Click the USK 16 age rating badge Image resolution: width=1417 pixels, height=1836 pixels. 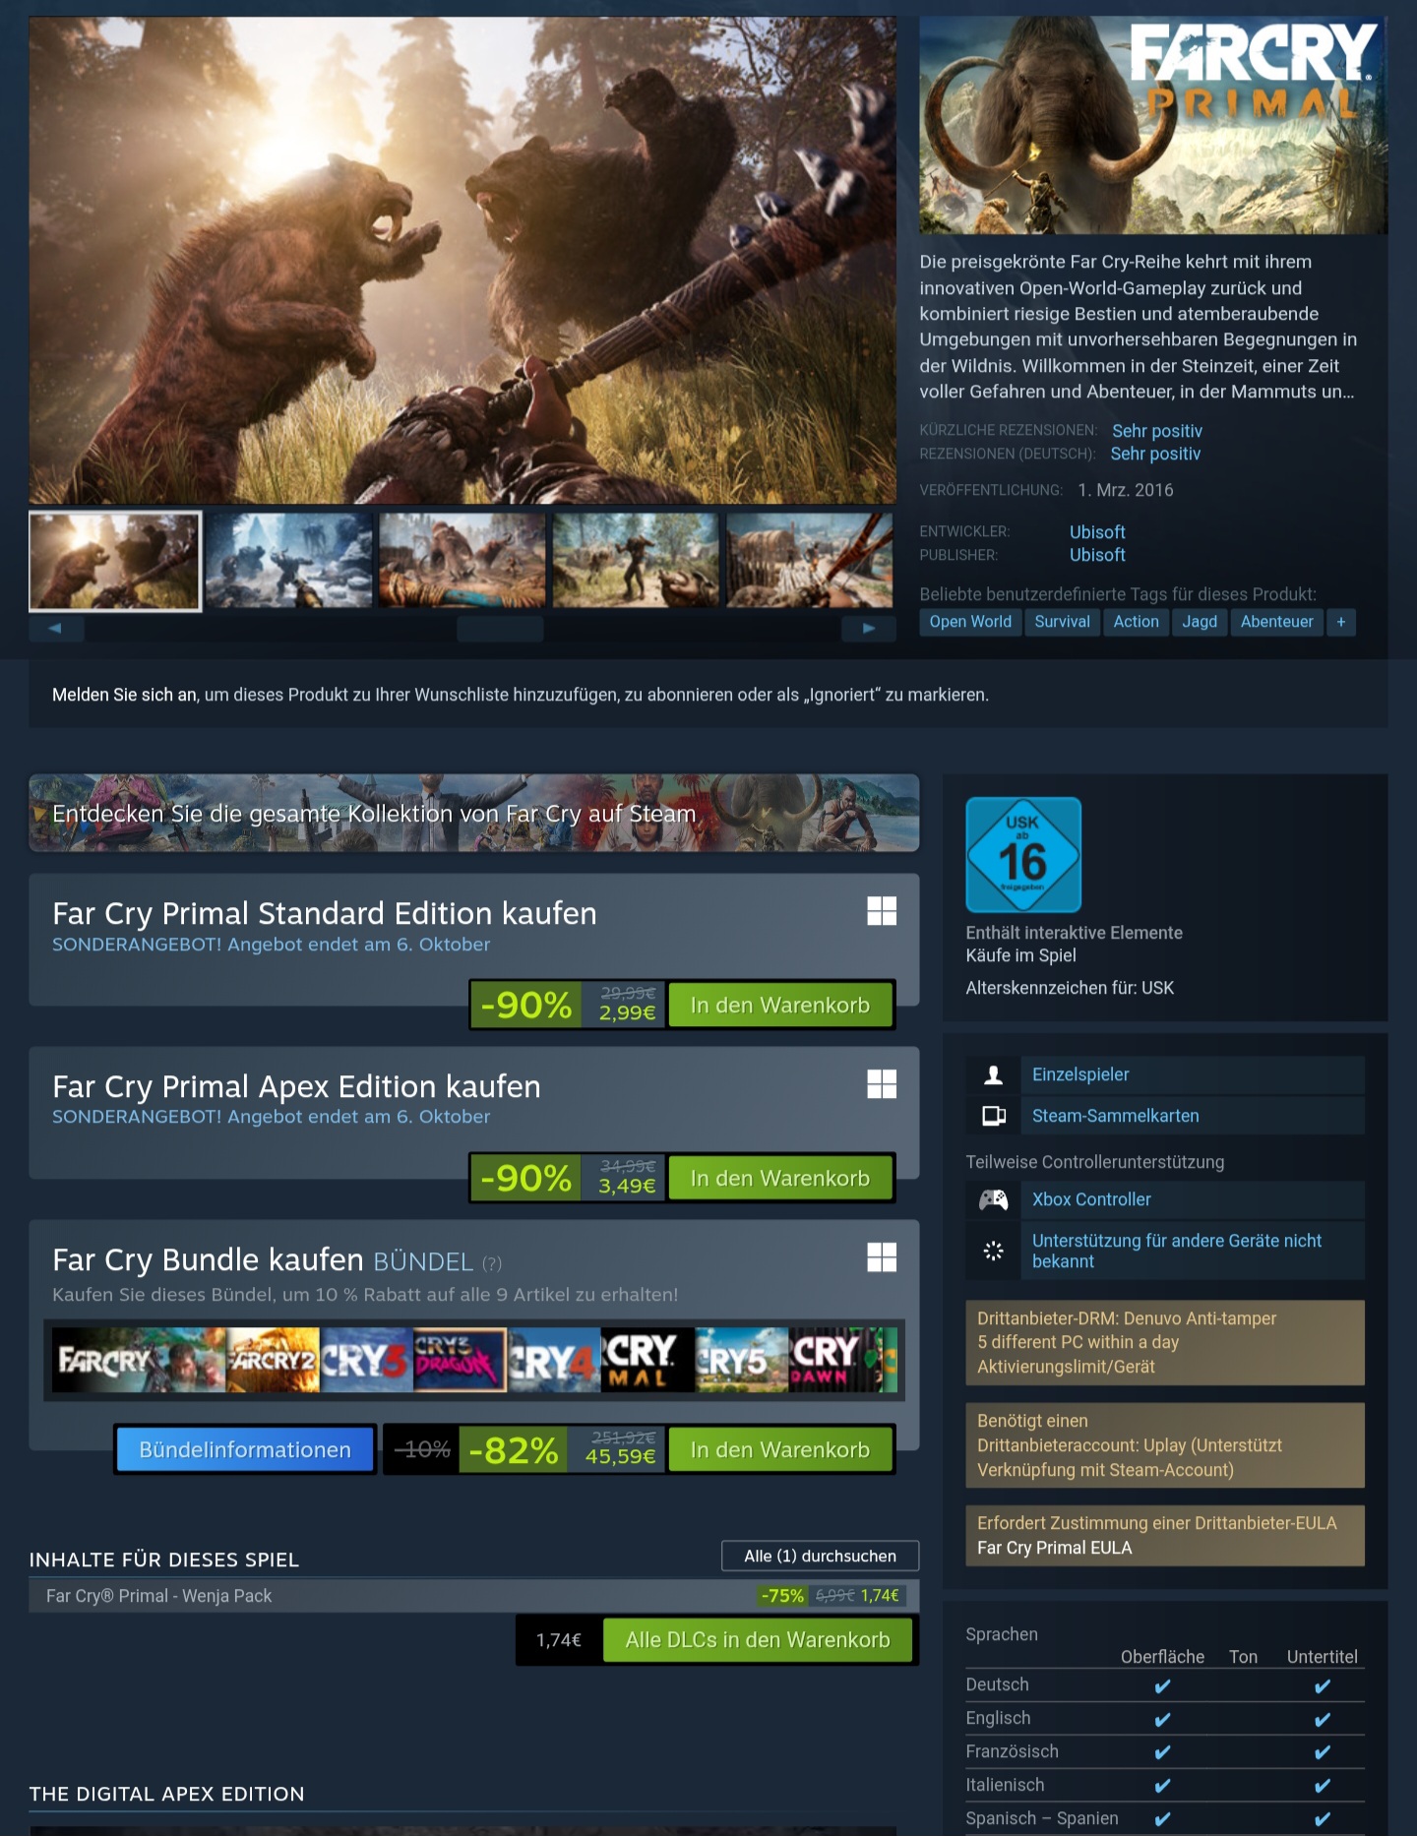coord(1023,855)
